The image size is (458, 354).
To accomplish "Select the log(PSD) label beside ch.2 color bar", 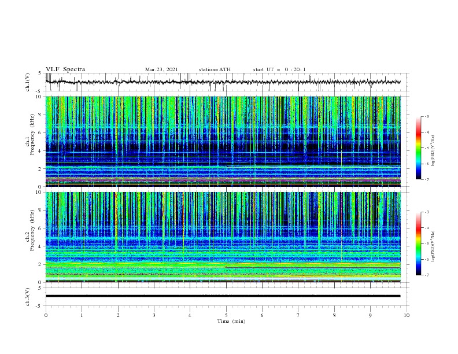I will [x=433, y=246].
